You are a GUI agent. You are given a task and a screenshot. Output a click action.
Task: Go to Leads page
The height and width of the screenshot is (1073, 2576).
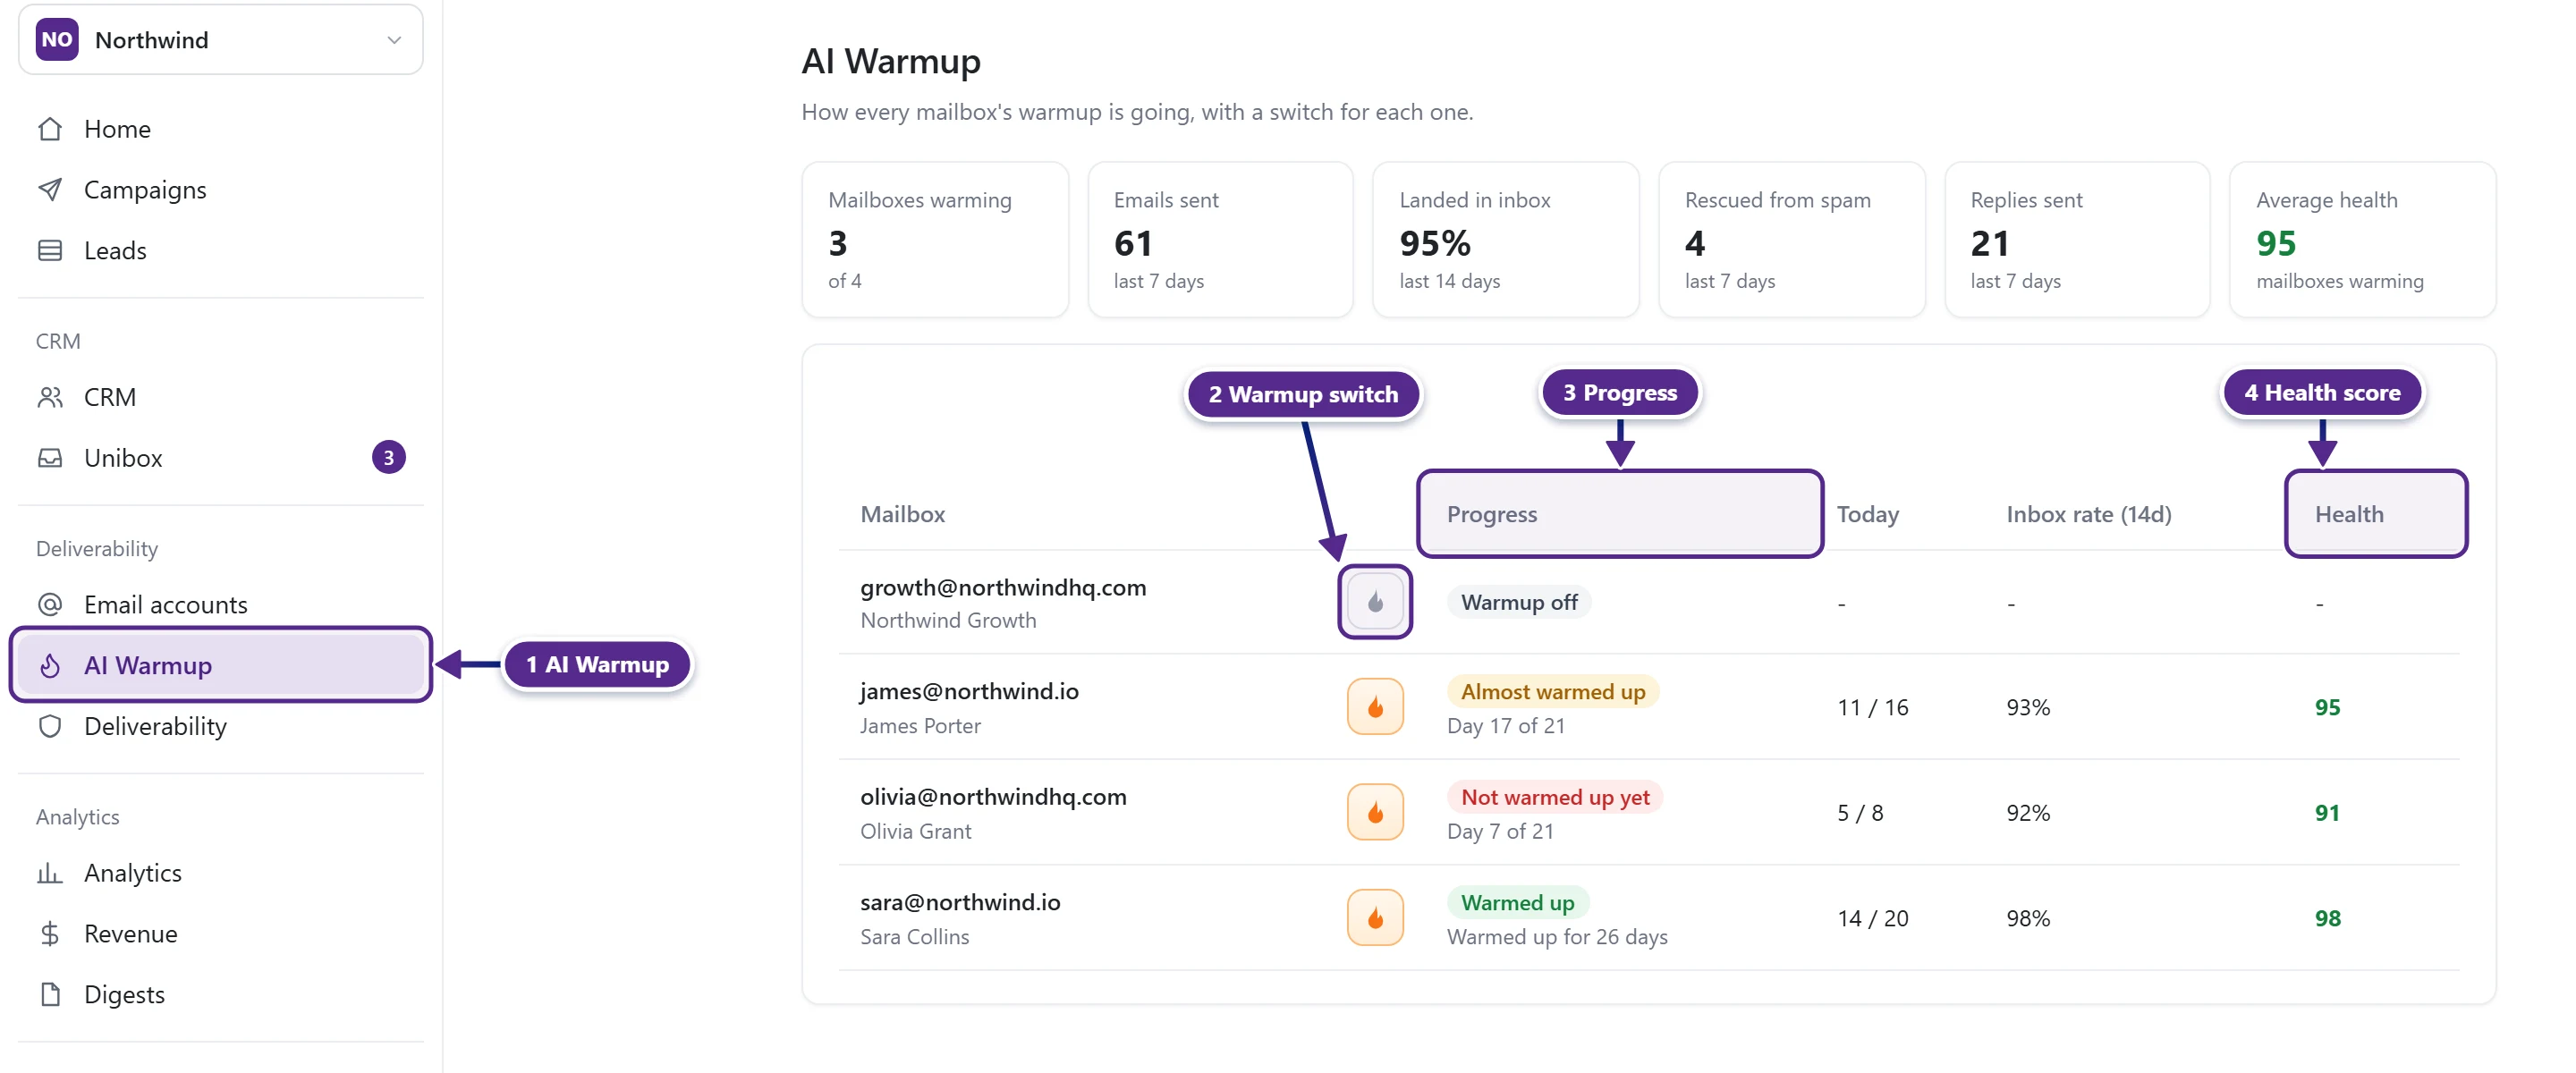[221, 250]
